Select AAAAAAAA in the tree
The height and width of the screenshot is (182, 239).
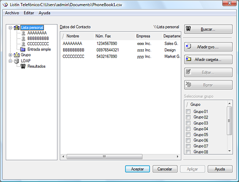click(x=37, y=33)
